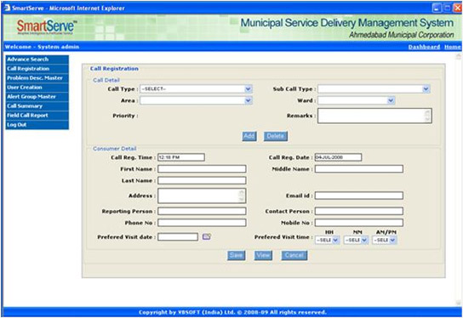Click the SmartServe logo
This screenshot has height=318, width=463.
pyautogui.click(x=46, y=27)
